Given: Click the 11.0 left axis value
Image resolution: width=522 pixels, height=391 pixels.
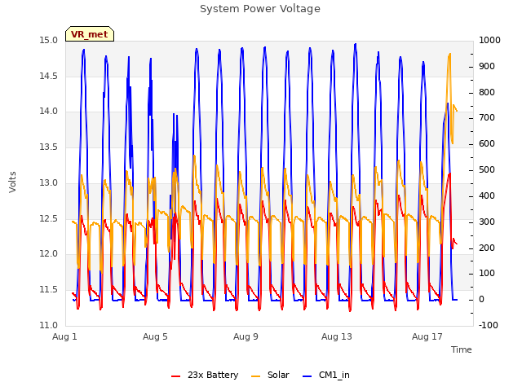Looking at the screenshot, I should click(x=49, y=325).
